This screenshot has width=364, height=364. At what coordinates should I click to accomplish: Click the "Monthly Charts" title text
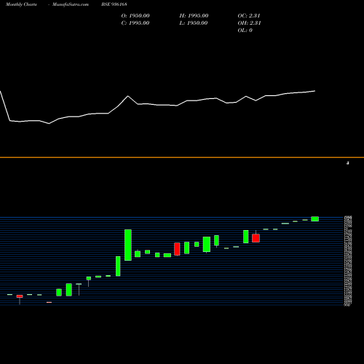(x=21, y=4)
